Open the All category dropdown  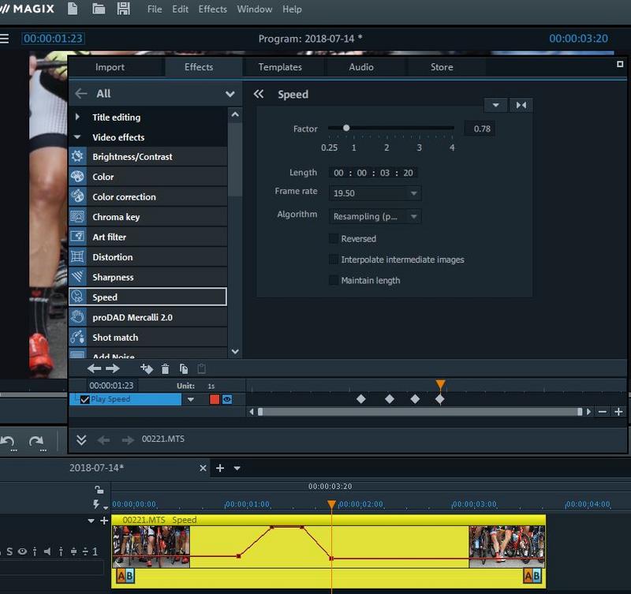(x=230, y=94)
